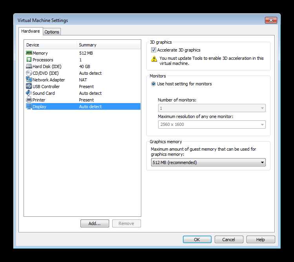Click the Remove button
The image size is (294, 262).
[x=126, y=223]
